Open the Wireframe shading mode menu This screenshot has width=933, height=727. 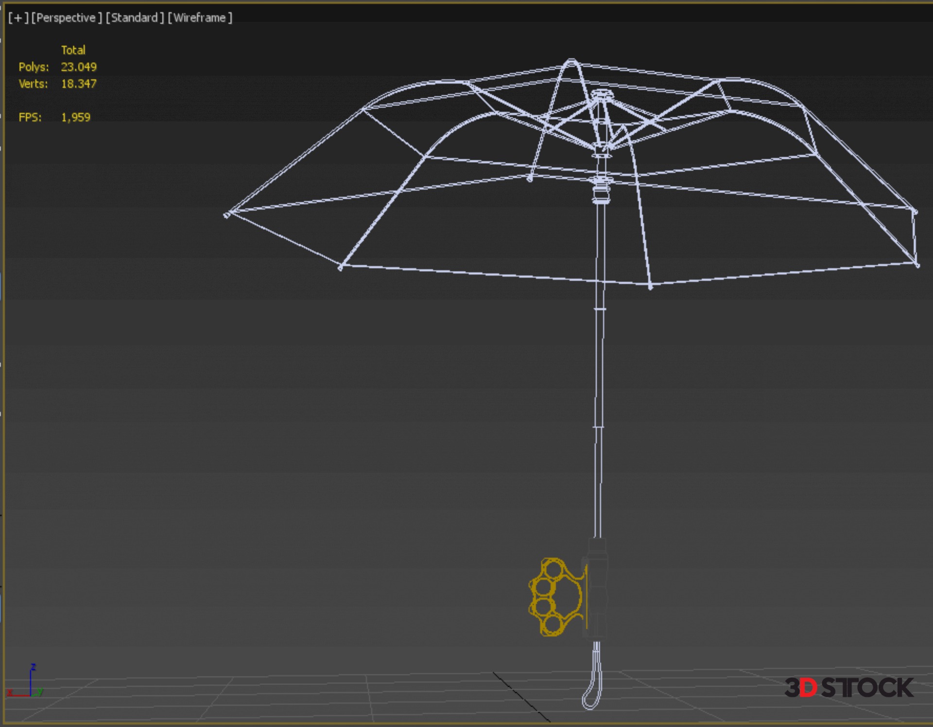[200, 18]
